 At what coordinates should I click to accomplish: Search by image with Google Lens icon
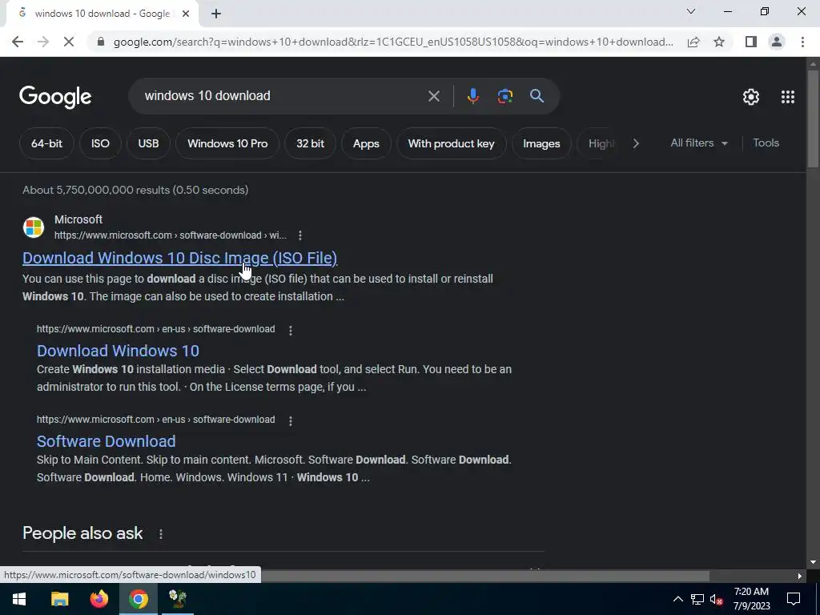click(505, 96)
